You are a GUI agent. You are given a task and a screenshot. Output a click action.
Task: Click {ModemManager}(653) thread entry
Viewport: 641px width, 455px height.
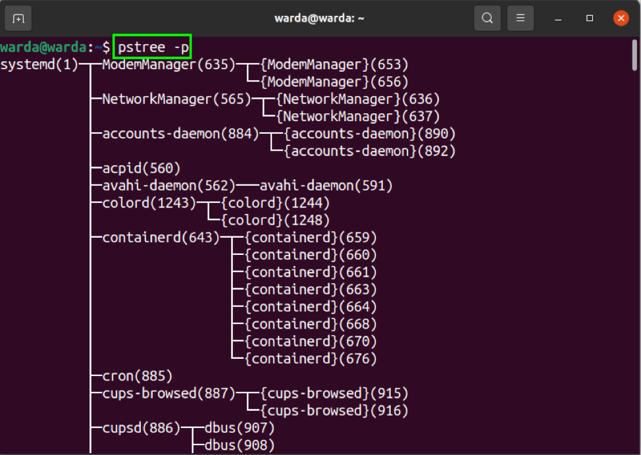[x=334, y=65]
